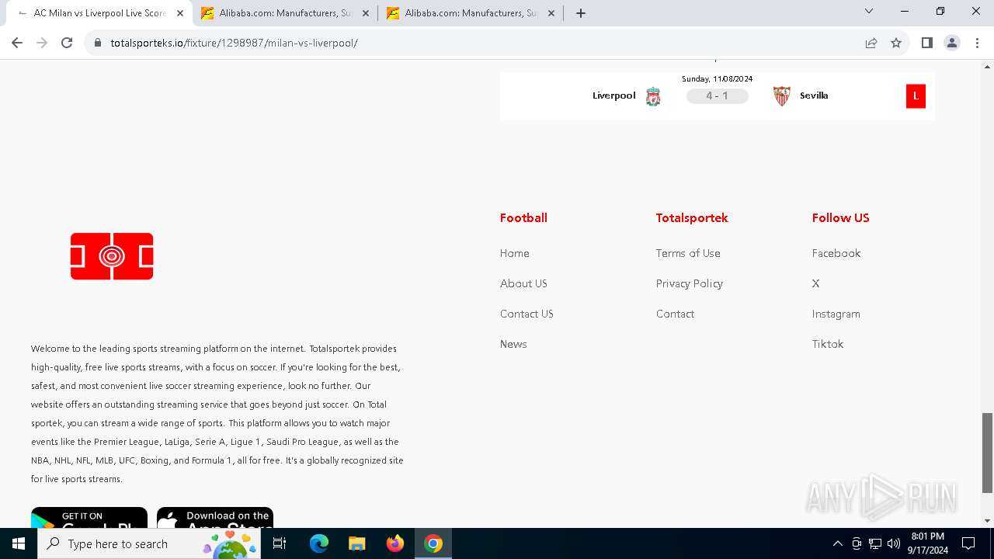Open the Home footer link
The image size is (994, 559).
[x=515, y=253]
